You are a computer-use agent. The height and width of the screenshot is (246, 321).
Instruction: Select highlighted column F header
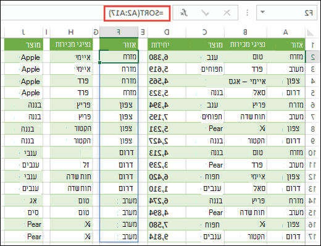(119, 32)
